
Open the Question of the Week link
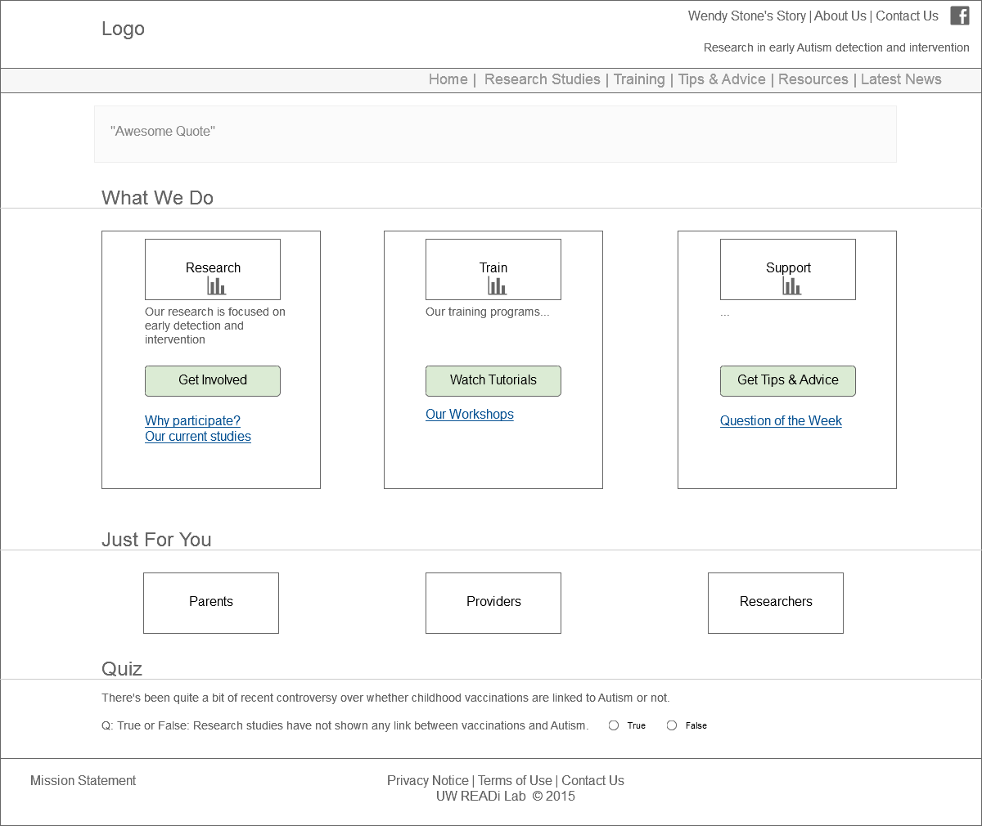point(781,421)
